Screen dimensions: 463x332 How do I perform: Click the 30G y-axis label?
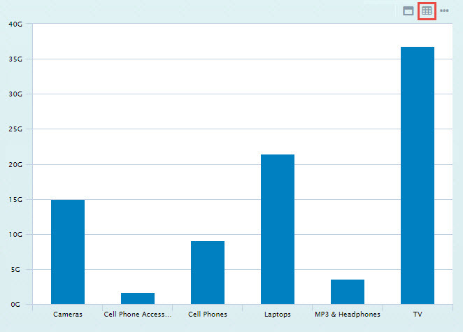tap(15, 94)
